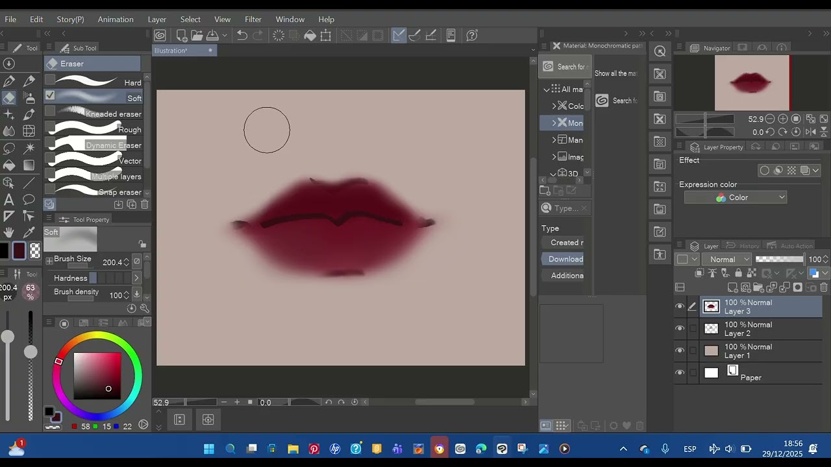This screenshot has width=831, height=467.
Task: Click the Clip Studio support question icon
Action: (x=472, y=35)
